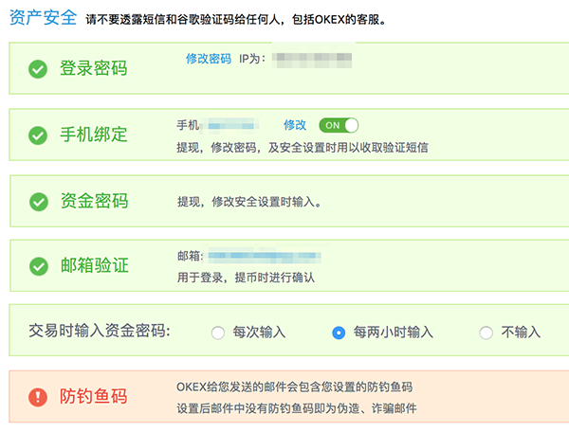Select the 每两小时输入 radio option
Viewport: 569px width, 432px height.
pos(339,333)
